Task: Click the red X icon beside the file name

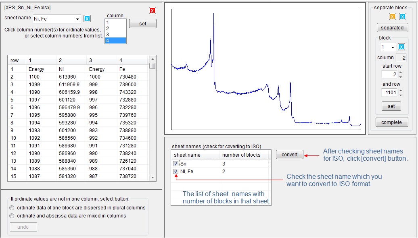Action: 152,10
